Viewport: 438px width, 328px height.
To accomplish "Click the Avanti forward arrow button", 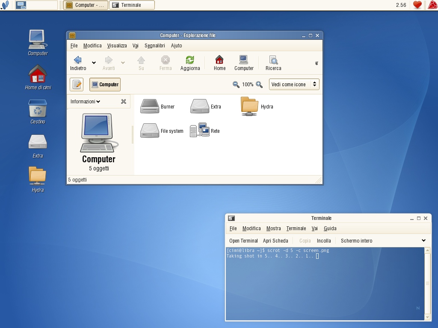I will click(109, 63).
